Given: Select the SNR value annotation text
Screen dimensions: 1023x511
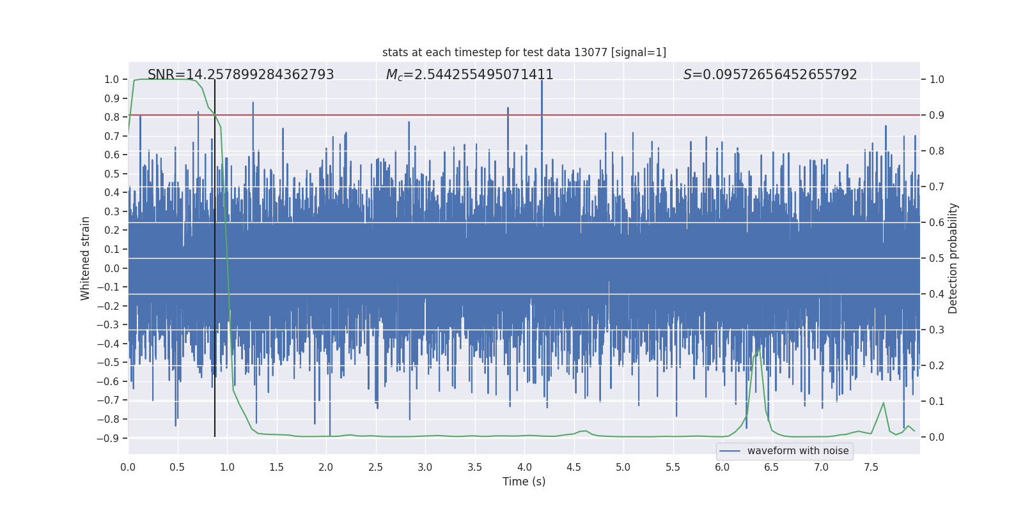Looking at the screenshot, I should coord(240,75).
